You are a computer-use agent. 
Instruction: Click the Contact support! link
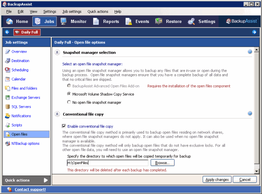pos(30,189)
